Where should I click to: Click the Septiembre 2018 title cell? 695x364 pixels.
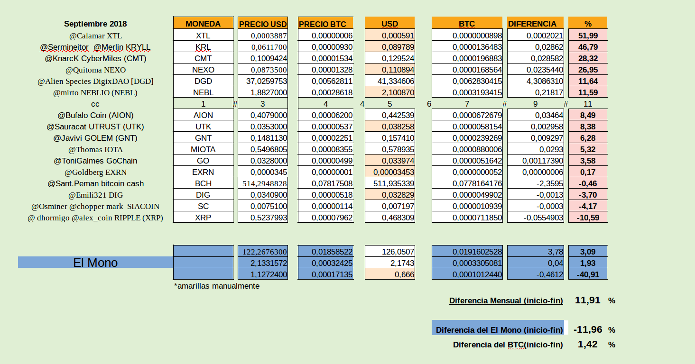[x=95, y=24]
